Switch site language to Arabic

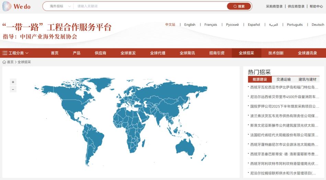tap(273, 24)
